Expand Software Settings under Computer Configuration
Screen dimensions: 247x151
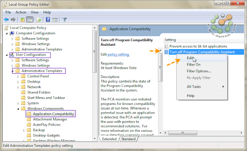pyautogui.click(x=12, y=39)
